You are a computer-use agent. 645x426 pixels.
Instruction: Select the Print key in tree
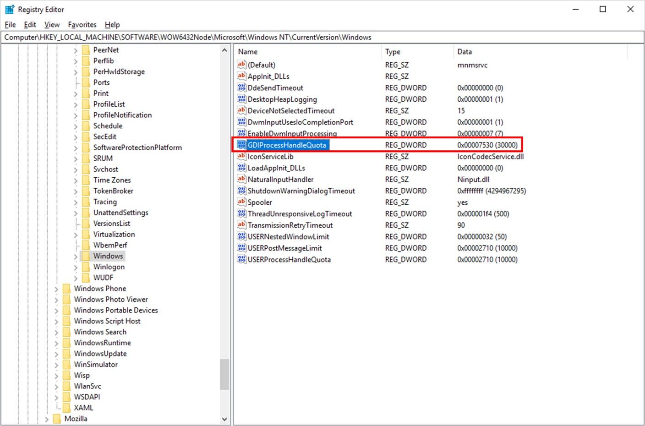[101, 93]
